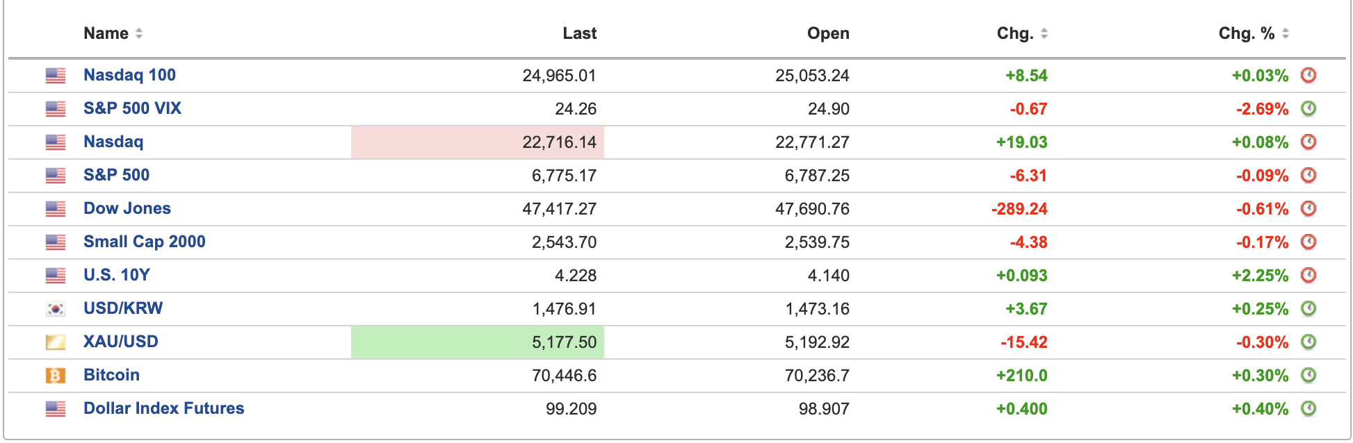Open the Nasdaq 100 link
The width and height of the screenshot is (1353, 443).
[129, 75]
